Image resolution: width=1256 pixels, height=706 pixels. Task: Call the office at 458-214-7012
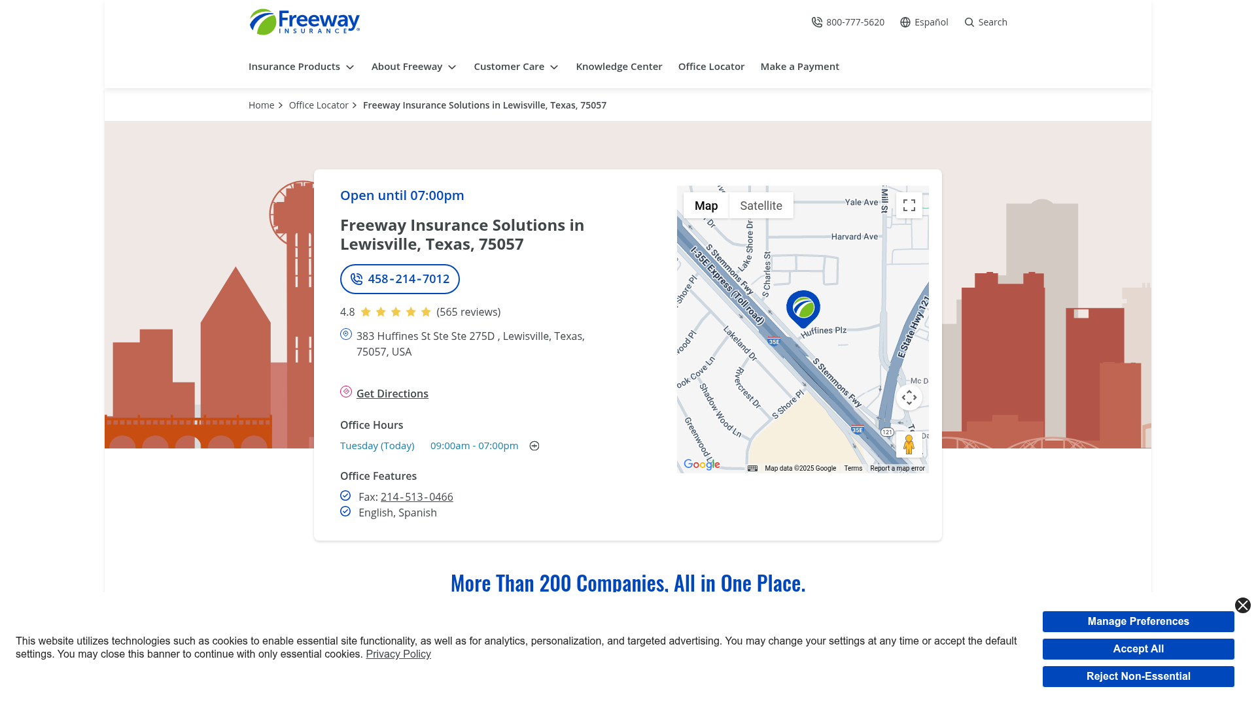tap(399, 278)
